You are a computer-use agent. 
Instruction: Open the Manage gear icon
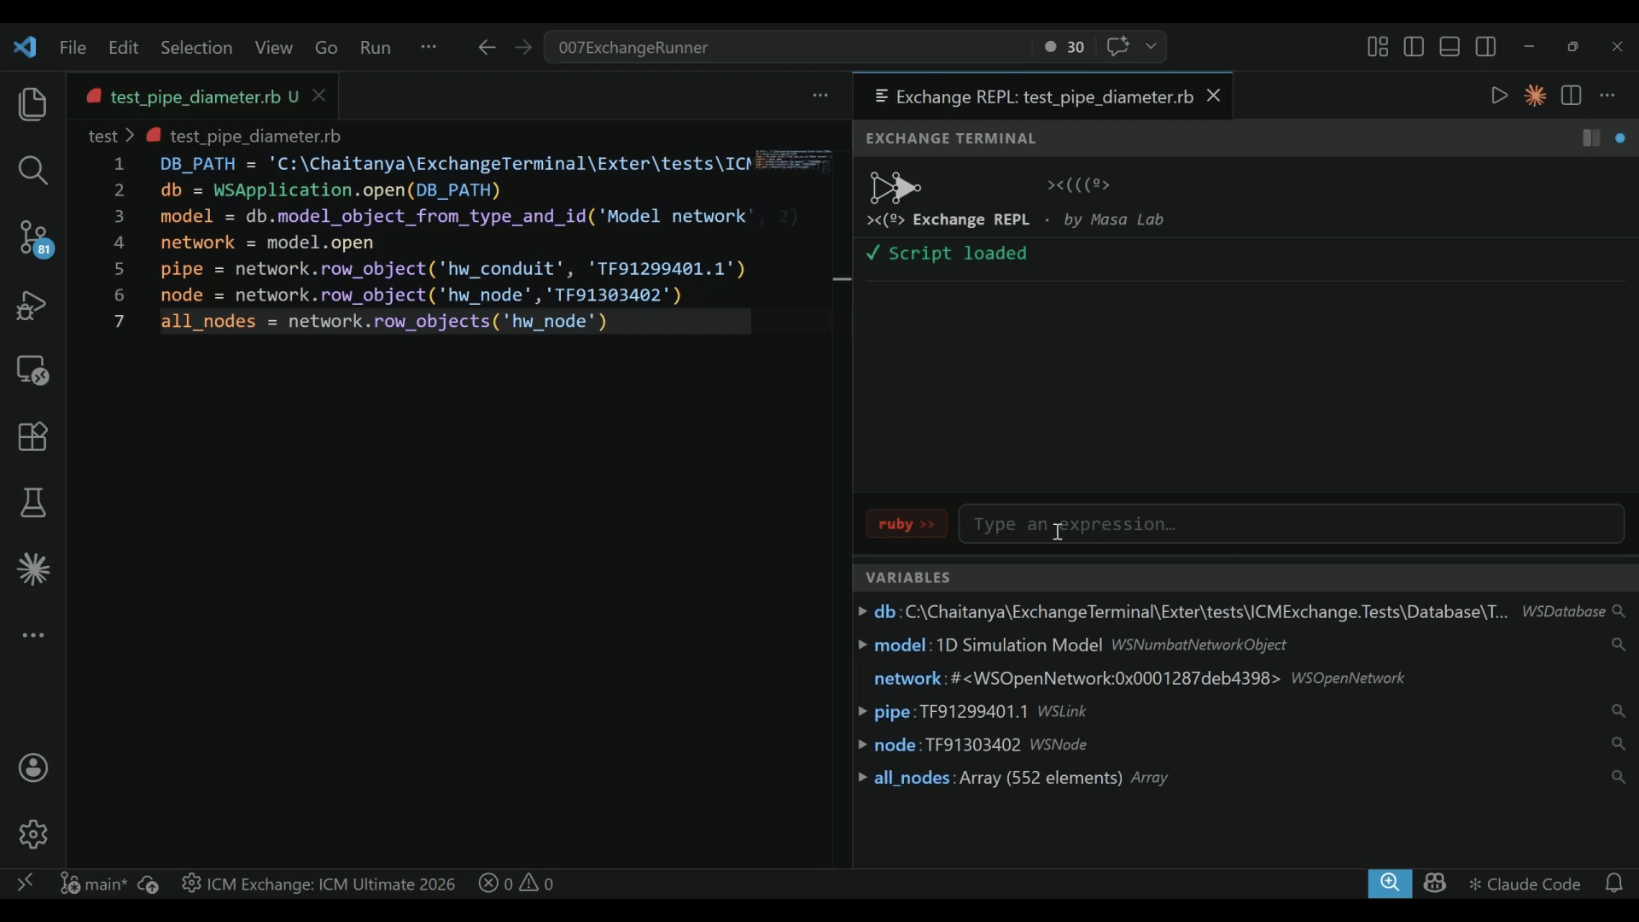pyautogui.click(x=32, y=834)
